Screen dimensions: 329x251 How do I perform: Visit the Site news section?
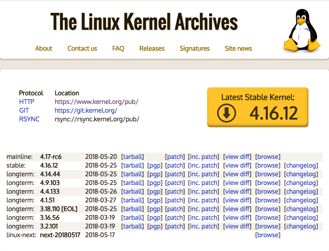(238, 48)
